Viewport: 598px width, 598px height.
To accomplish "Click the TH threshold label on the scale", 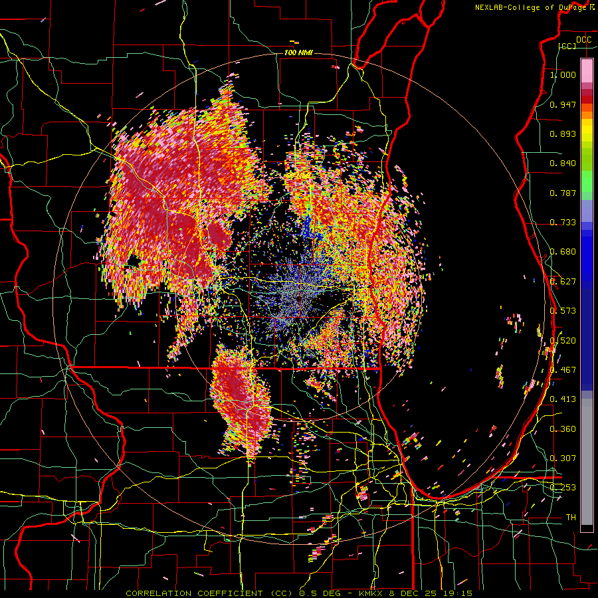I will click(x=571, y=518).
